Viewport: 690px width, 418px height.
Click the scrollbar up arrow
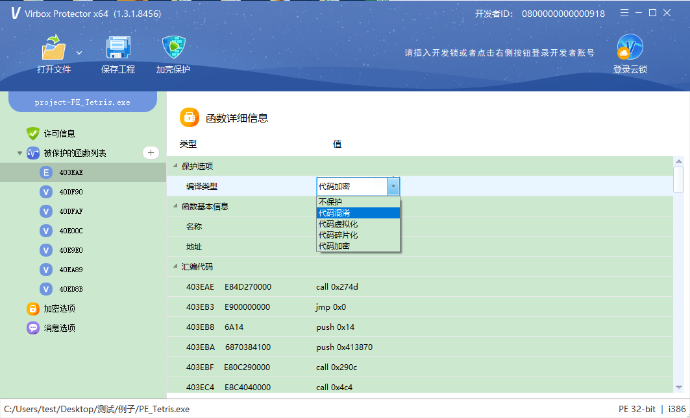click(679, 161)
